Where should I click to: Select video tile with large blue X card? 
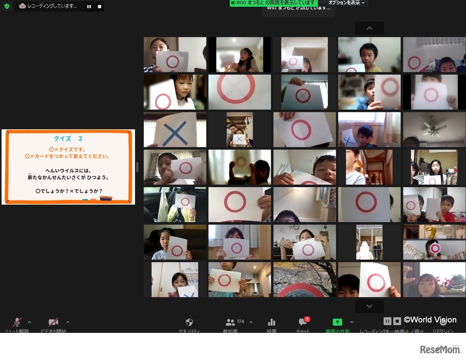click(175, 130)
